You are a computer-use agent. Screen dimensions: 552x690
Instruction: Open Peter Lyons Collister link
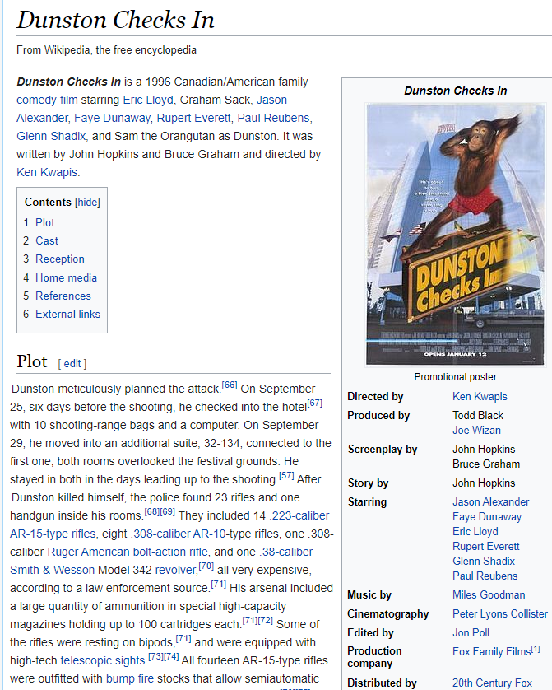coord(500,614)
